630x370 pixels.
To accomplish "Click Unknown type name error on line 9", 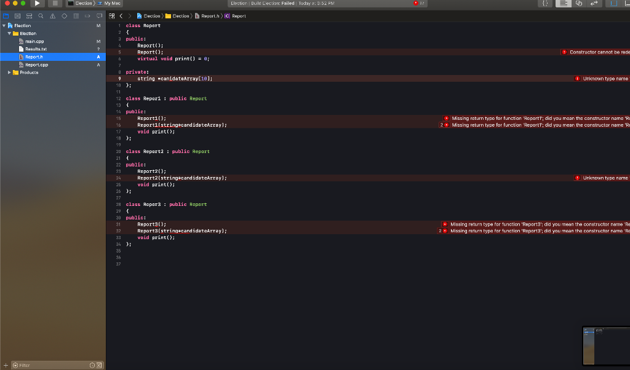I will pyautogui.click(x=602, y=79).
